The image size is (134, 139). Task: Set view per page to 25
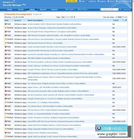tap(116, 17)
